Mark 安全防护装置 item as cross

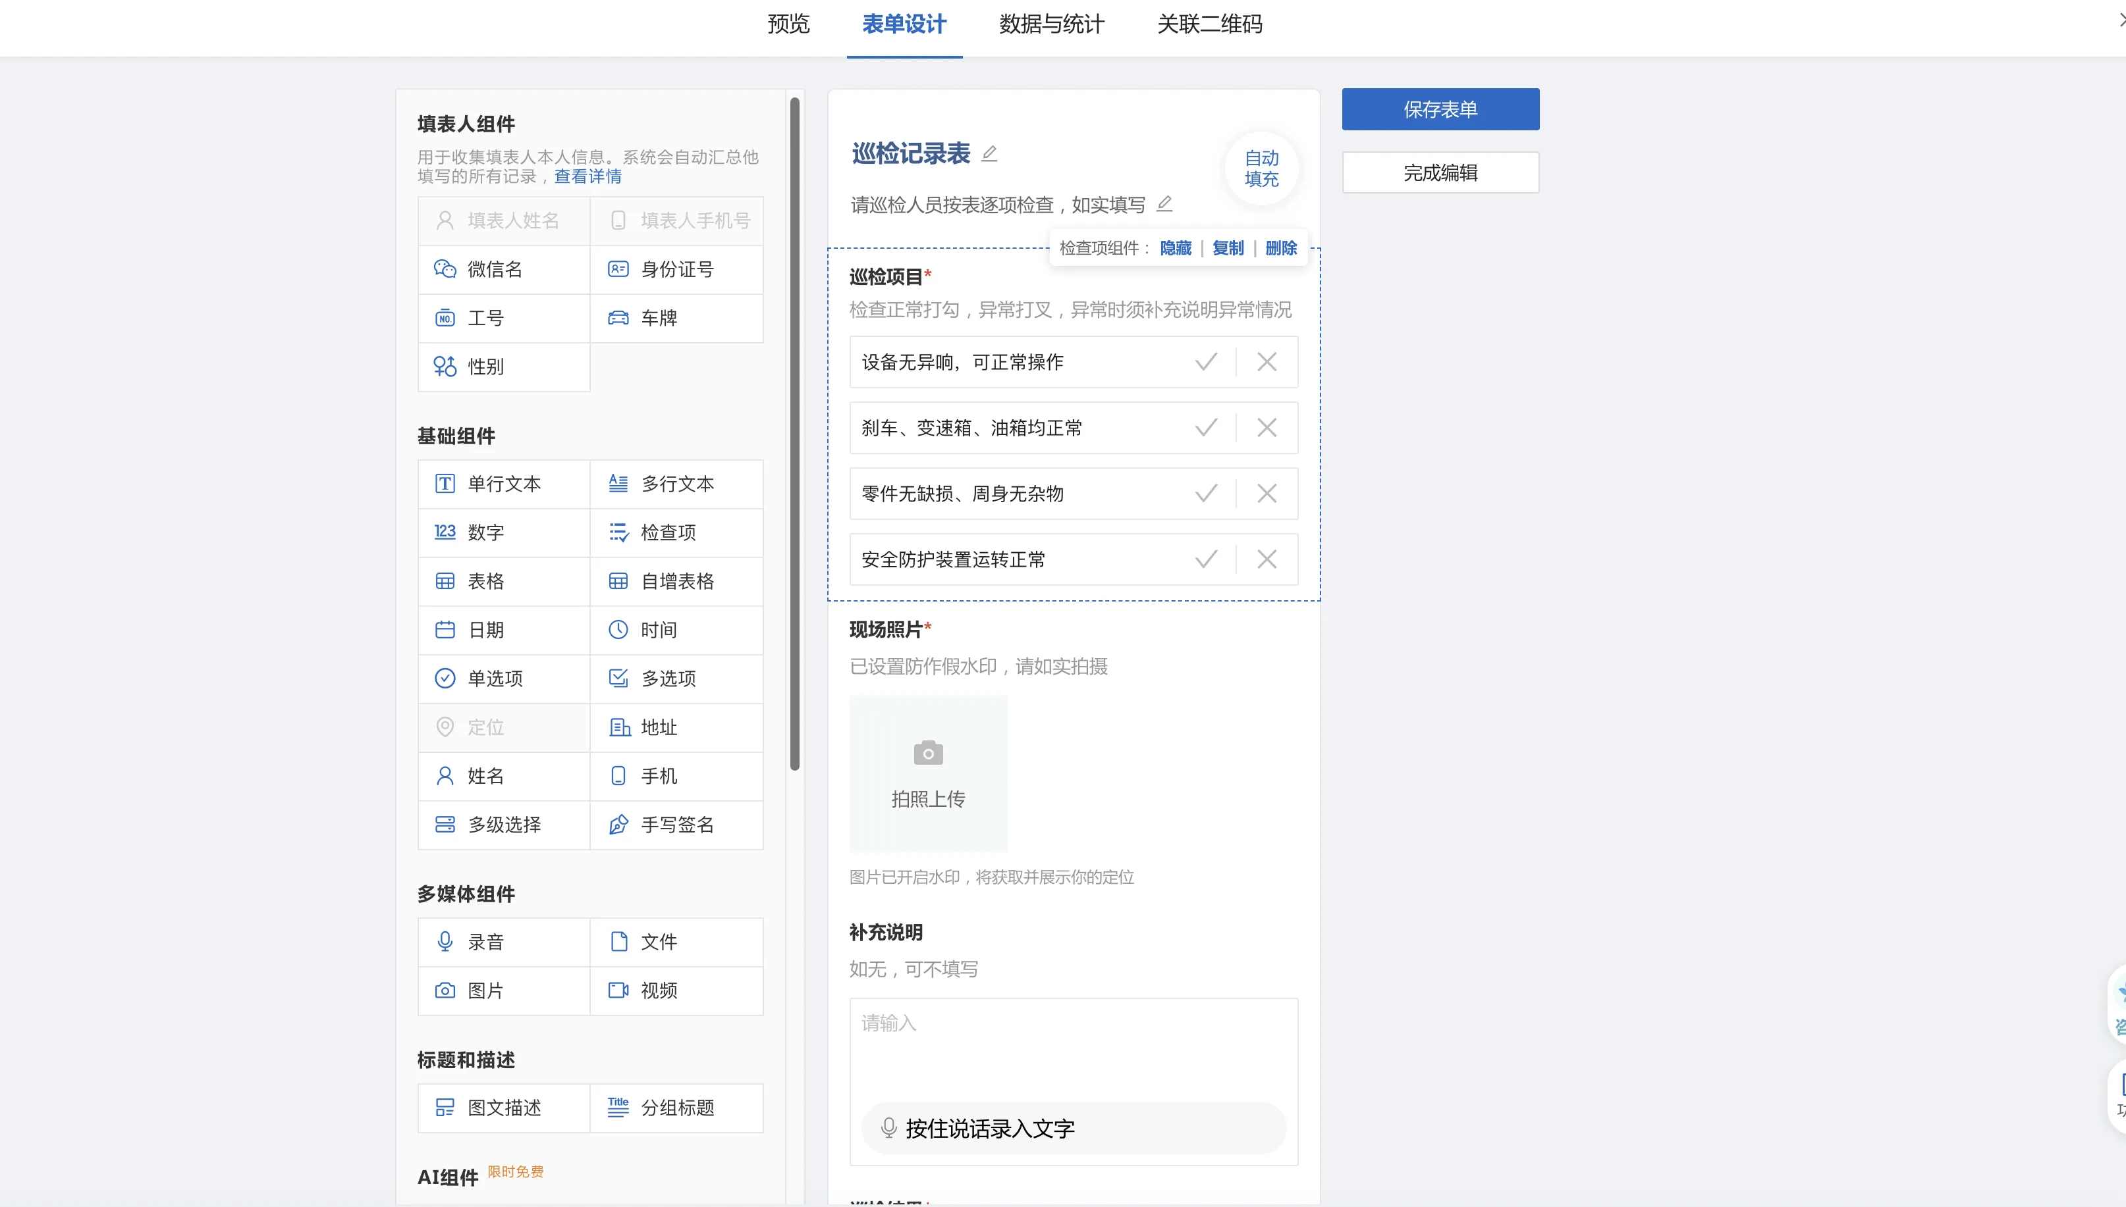[x=1267, y=561]
